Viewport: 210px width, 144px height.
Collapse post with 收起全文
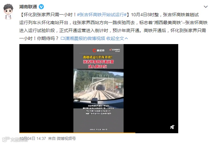[115, 38]
